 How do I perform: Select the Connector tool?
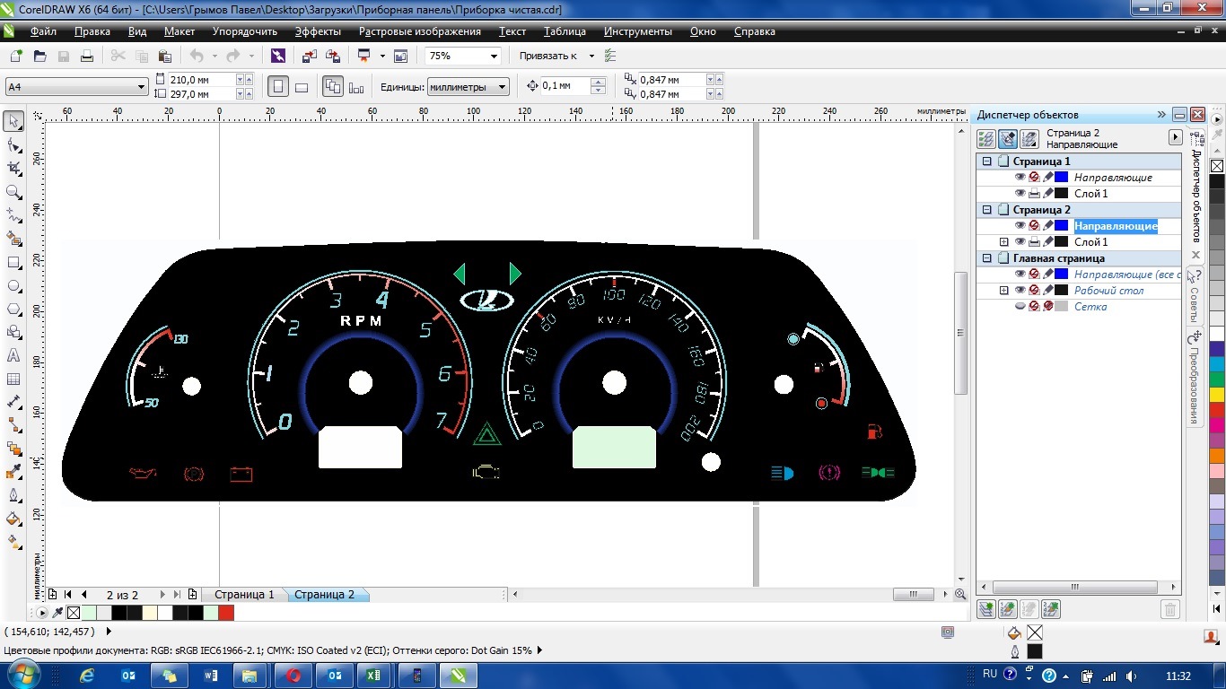tap(13, 425)
